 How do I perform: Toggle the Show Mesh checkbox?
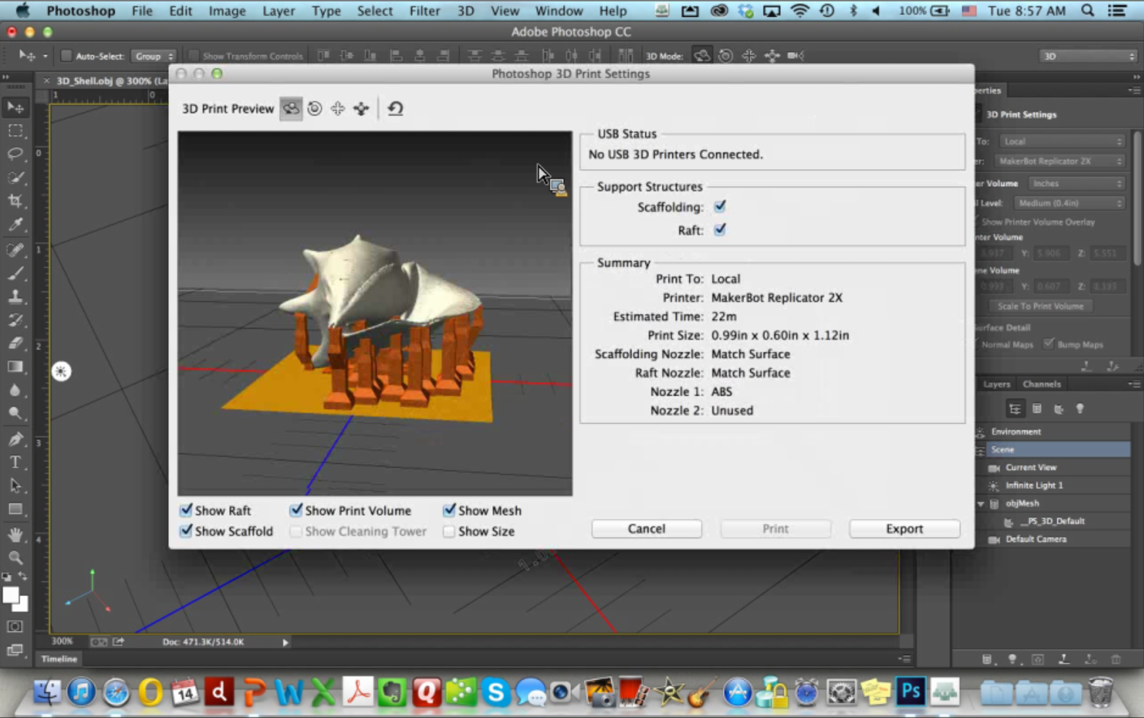point(448,510)
